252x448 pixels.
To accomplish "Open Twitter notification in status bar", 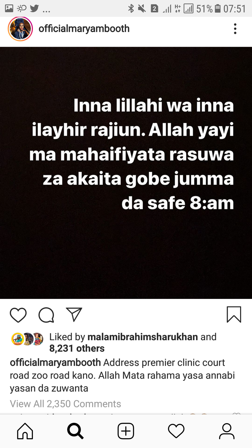I will tap(34, 8).
